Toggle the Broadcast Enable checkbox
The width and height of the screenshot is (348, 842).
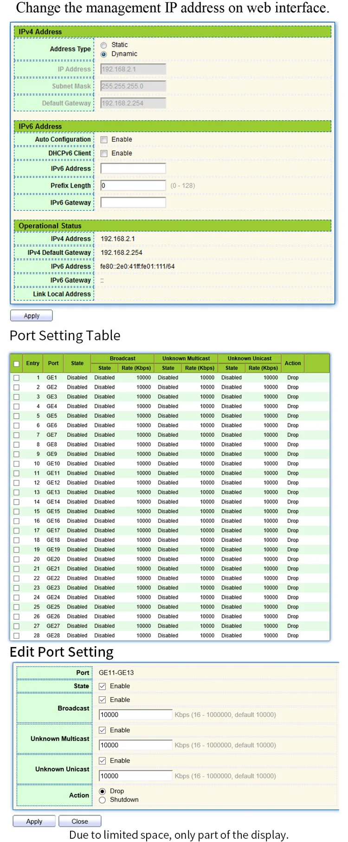coord(103,700)
